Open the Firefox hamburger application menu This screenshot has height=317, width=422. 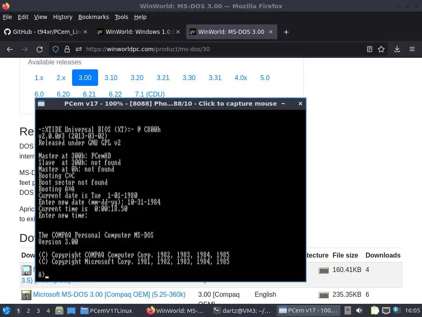tap(412, 49)
